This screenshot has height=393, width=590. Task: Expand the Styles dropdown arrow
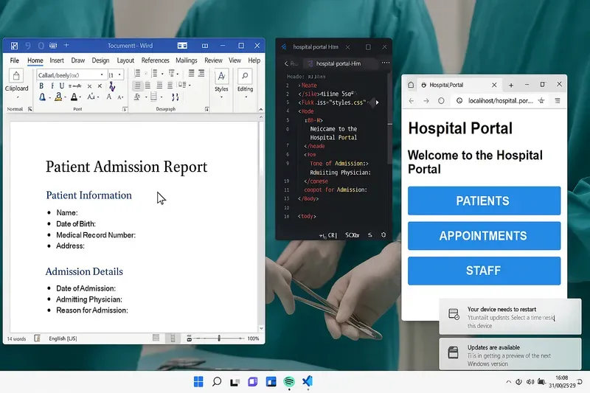(x=222, y=97)
